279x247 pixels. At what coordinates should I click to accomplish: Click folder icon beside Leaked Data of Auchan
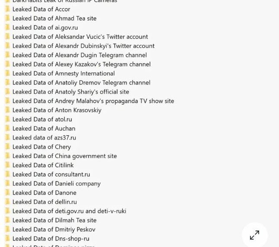pyautogui.click(x=7, y=128)
